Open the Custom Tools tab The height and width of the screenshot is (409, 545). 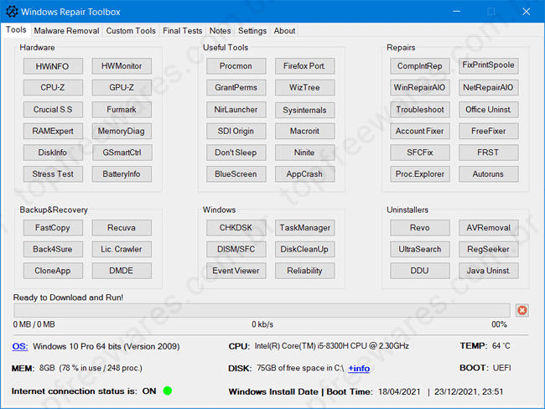point(131,31)
